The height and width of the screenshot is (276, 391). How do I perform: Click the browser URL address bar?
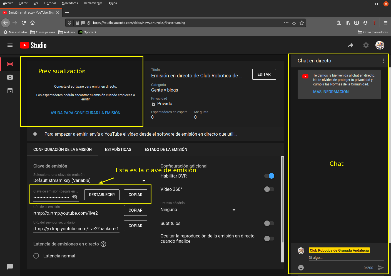point(186,23)
